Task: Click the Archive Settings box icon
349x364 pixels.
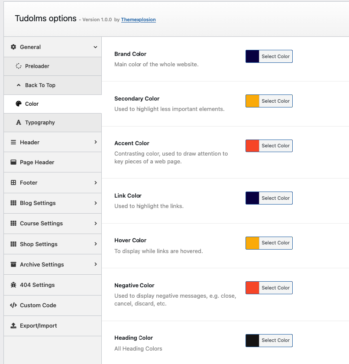Action: (13, 264)
